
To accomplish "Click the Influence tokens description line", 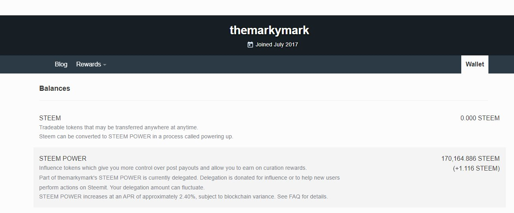I will (x=173, y=168).
